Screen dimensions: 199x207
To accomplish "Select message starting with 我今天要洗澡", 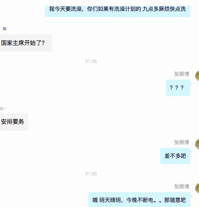I will [117, 11].
